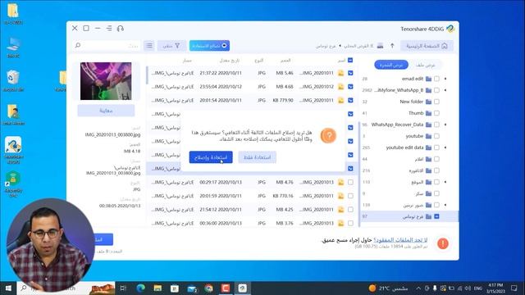
Task: Click the image icon of the 779.90 KB file
Action: tap(341, 100)
